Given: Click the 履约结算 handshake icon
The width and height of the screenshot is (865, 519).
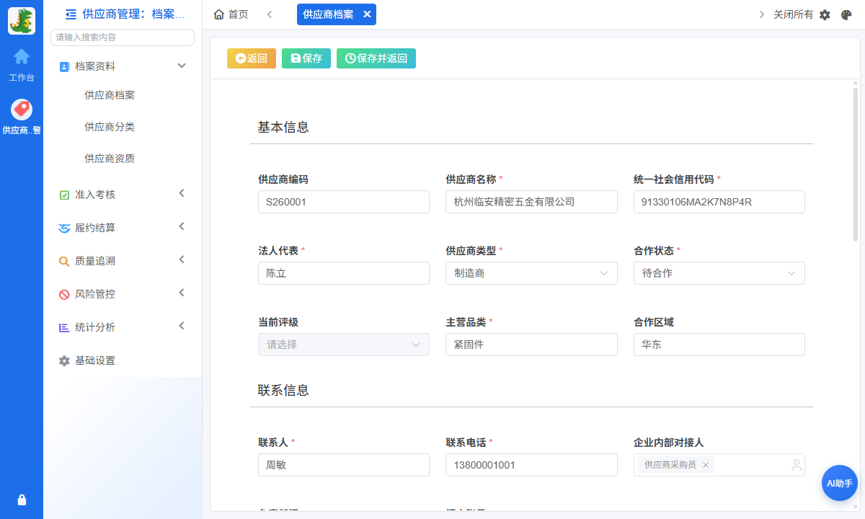Looking at the screenshot, I should tap(64, 228).
